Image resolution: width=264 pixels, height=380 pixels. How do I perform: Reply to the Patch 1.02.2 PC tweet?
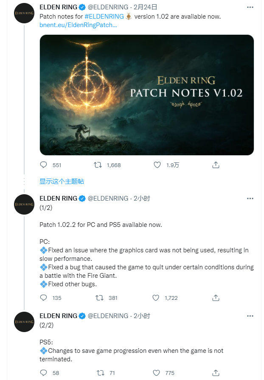[44, 298]
